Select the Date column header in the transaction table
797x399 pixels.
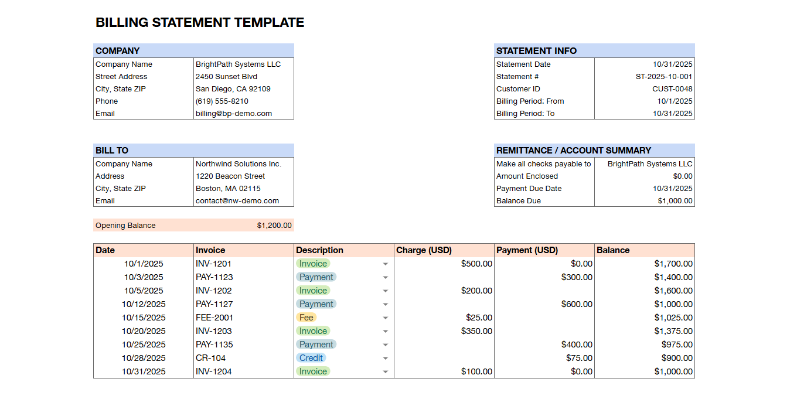point(105,250)
